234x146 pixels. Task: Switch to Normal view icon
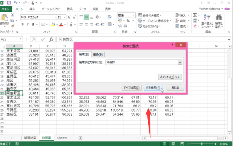click(x=164, y=144)
